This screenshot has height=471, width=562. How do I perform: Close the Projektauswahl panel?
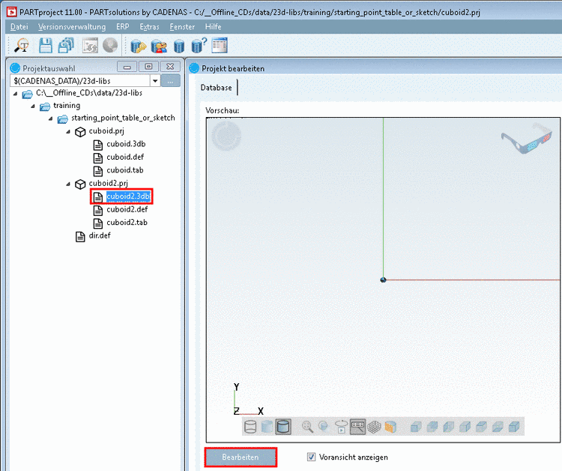pyautogui.click(x=170, y=67)
